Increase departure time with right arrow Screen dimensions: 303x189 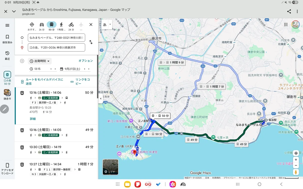[x=56, y=69]
